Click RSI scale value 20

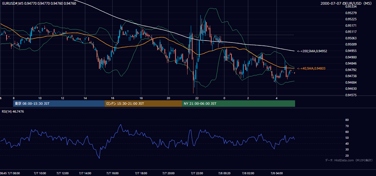coord(347,155)
